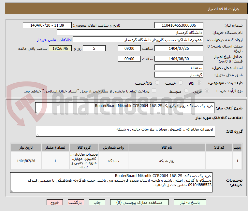
Task: Click the goods group textarea 'تجهیزات مخابراتی'
Action: [125, 131]
